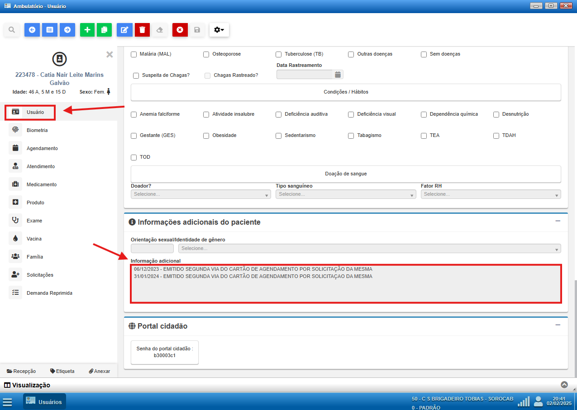
Task: Click the green plus add record icon
Action: tap(87, 30)
